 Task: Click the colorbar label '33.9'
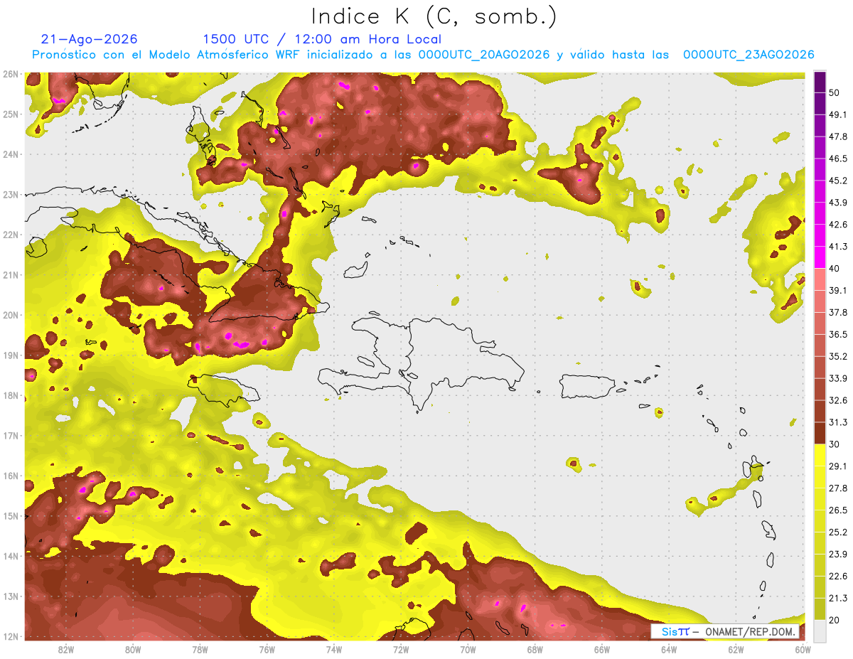837,378
